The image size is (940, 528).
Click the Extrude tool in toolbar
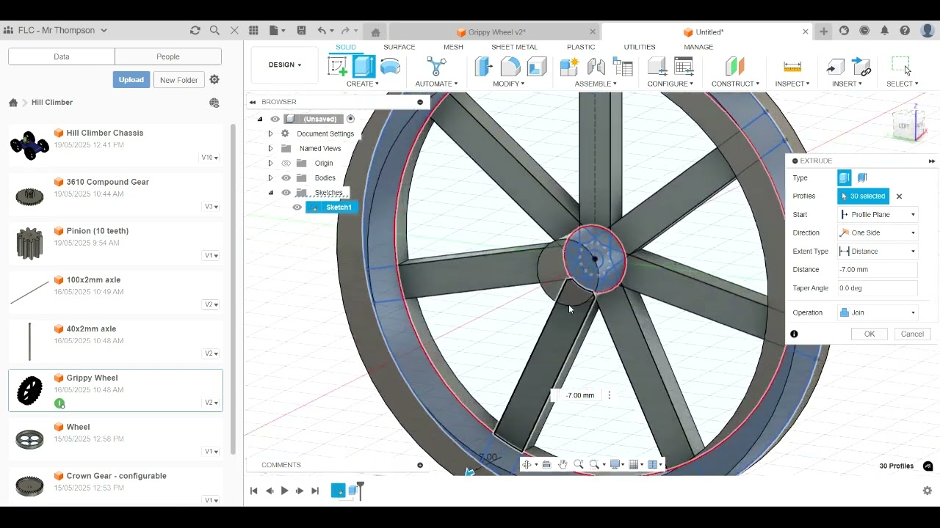(364, 67)
